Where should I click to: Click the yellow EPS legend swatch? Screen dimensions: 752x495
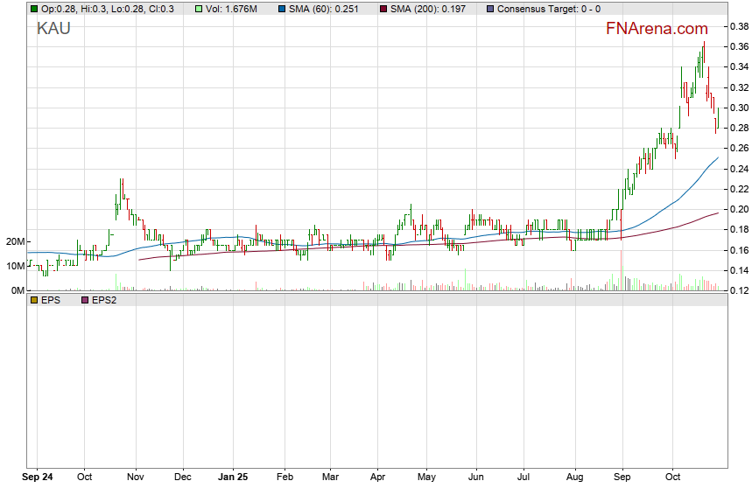point(34,299)
